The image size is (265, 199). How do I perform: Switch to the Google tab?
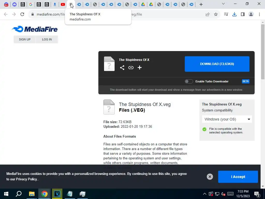[x=31, y=4]
